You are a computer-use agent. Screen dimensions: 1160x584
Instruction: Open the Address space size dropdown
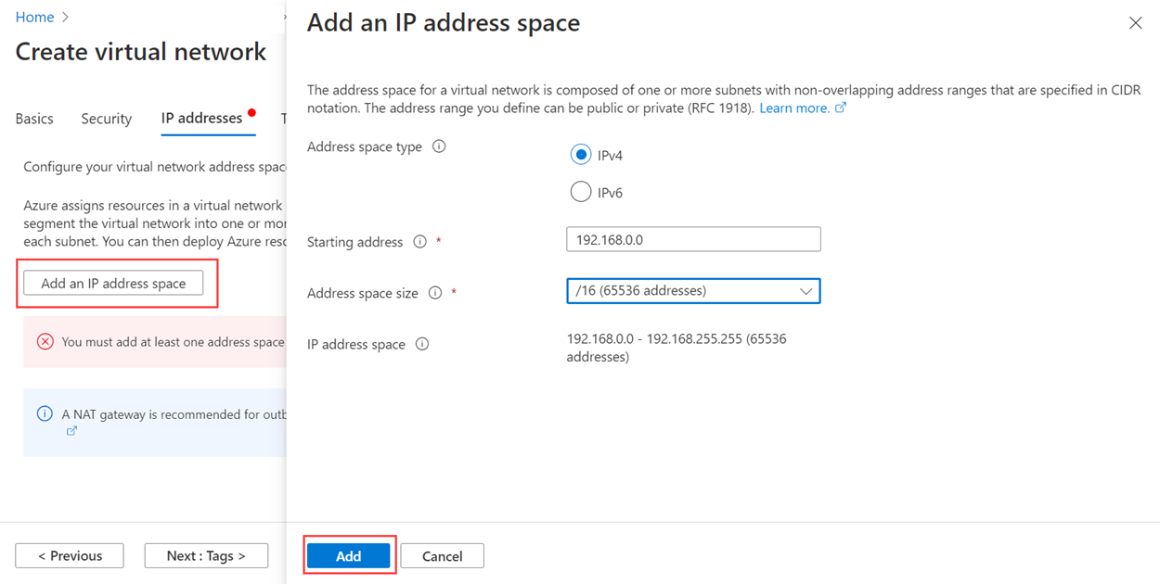point(693,291)
